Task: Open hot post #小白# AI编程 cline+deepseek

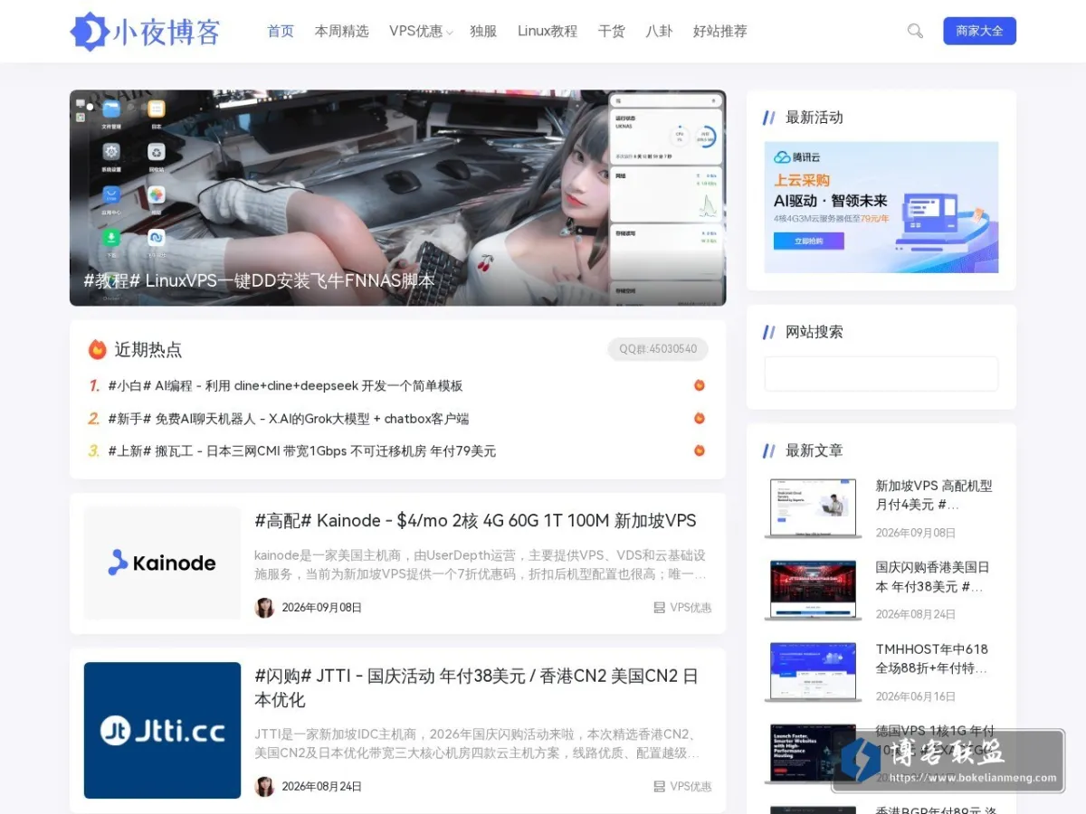Action: click(x=285, y=385)
